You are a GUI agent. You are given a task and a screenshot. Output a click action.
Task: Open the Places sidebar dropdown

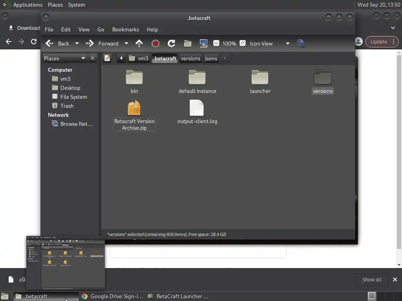point(64,58)
